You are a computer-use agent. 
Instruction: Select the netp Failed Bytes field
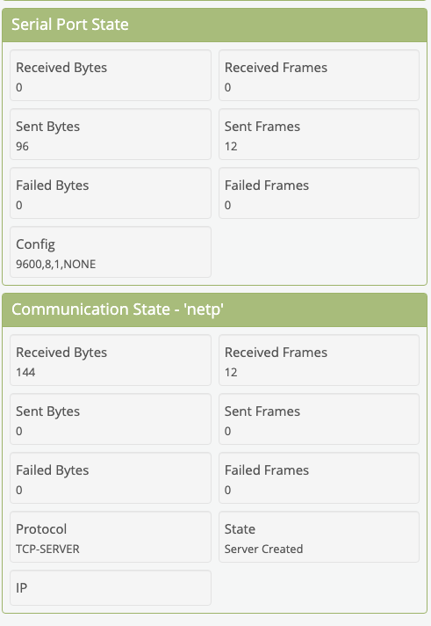click(111, 478)
